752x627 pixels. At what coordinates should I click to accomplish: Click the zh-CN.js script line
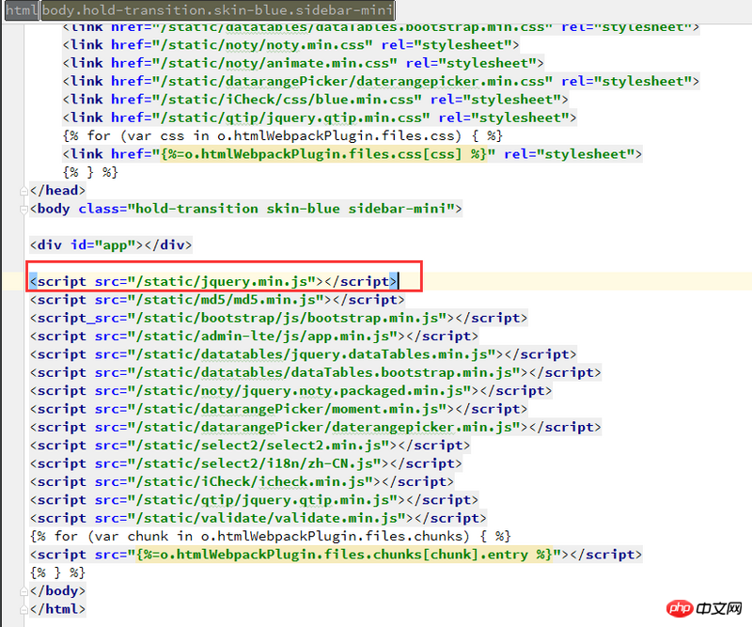click(x=246, y=463)
